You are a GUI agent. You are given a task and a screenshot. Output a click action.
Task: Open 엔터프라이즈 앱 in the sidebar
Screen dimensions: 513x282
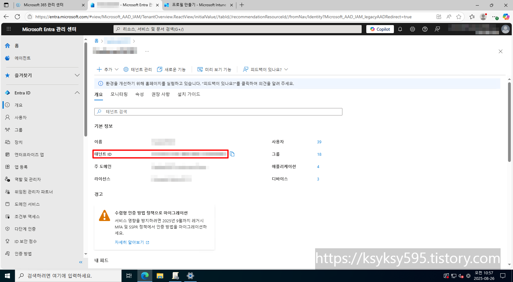(29, 154)
